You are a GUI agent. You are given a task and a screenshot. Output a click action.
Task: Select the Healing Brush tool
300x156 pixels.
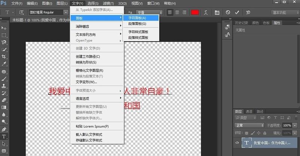coord(4,71)
